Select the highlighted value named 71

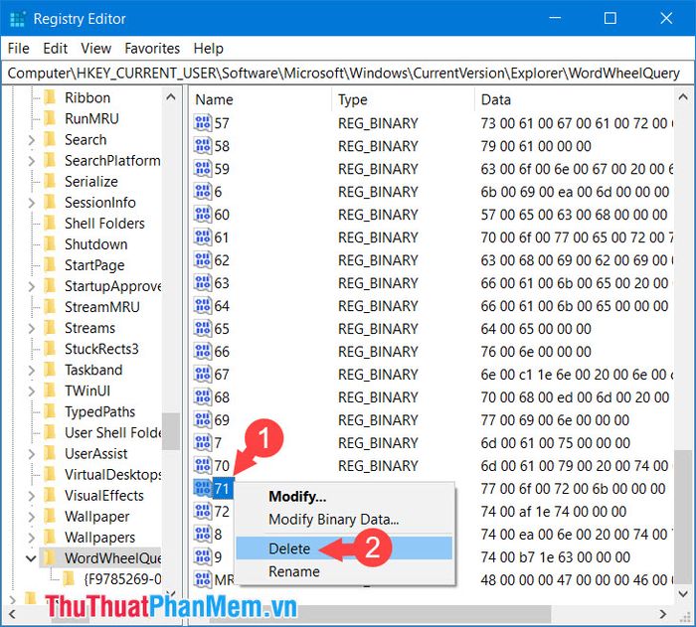[x=222, y=489]
